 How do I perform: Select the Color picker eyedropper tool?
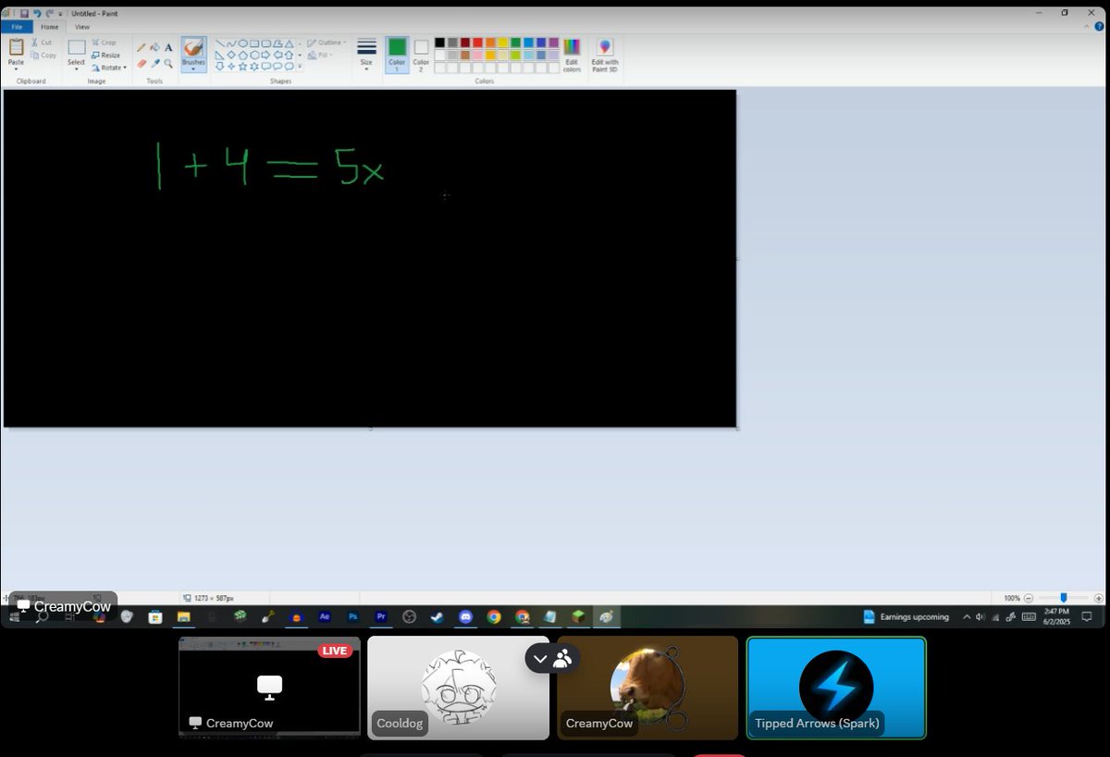(154, 64)
